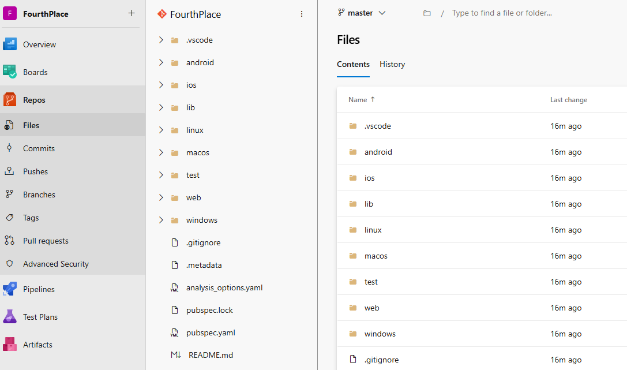Viewport: 627px width, 370px height.
Task: Click the file icon for .gitignore in the tree
Action: coord(174,242)
